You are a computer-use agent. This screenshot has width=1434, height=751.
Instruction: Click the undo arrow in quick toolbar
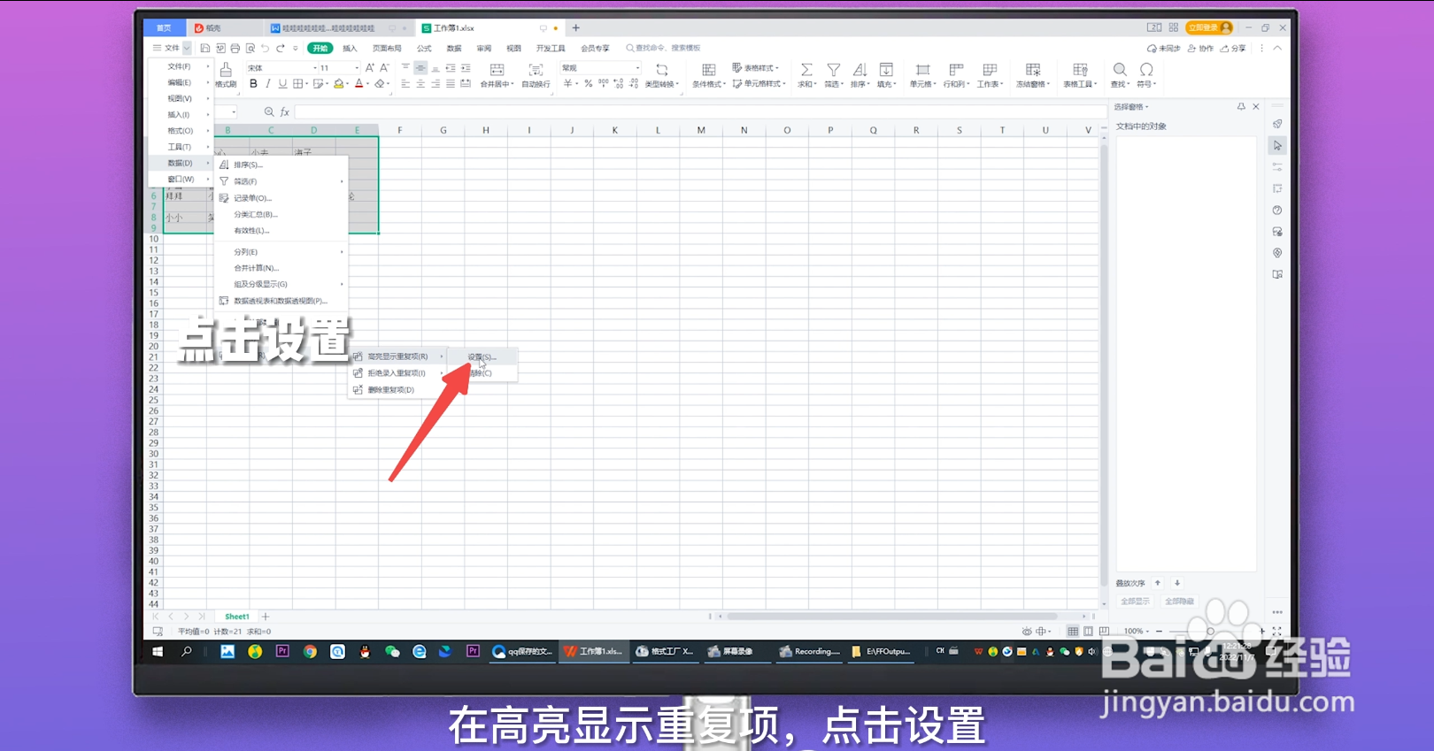pos(265,48)
